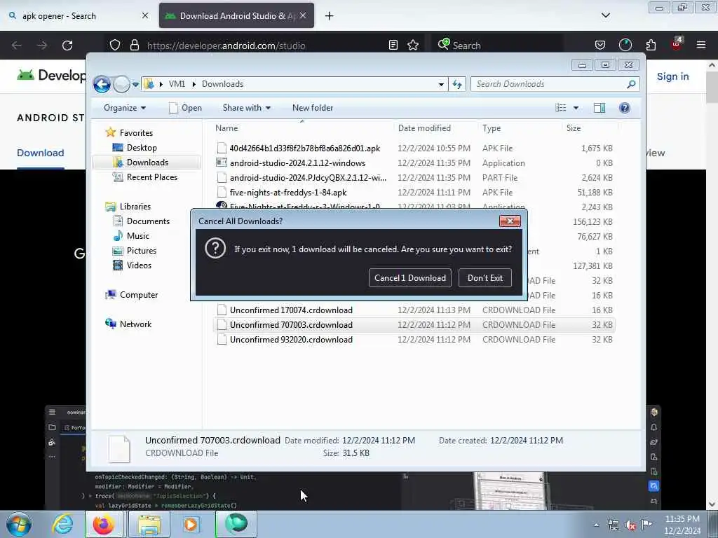The width and height of the screenshot is (718, 538).
Task: Click Sign in link on Android page
Action: click(672, 76)
